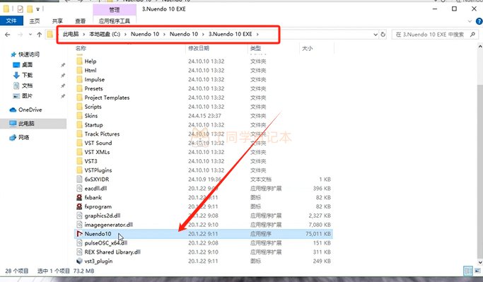Switch to large icons view button
Viewport: 483px width, 282px height.
478,271
